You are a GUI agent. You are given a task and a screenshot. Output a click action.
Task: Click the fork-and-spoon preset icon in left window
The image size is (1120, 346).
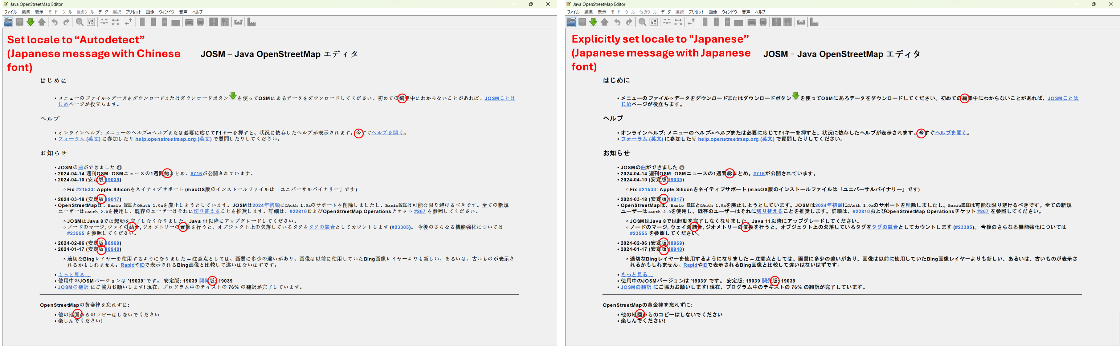coord(225,22)
